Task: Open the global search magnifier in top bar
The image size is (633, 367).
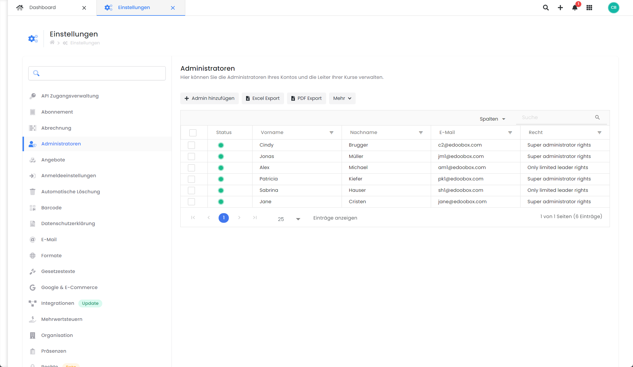Action: (545, 8)
